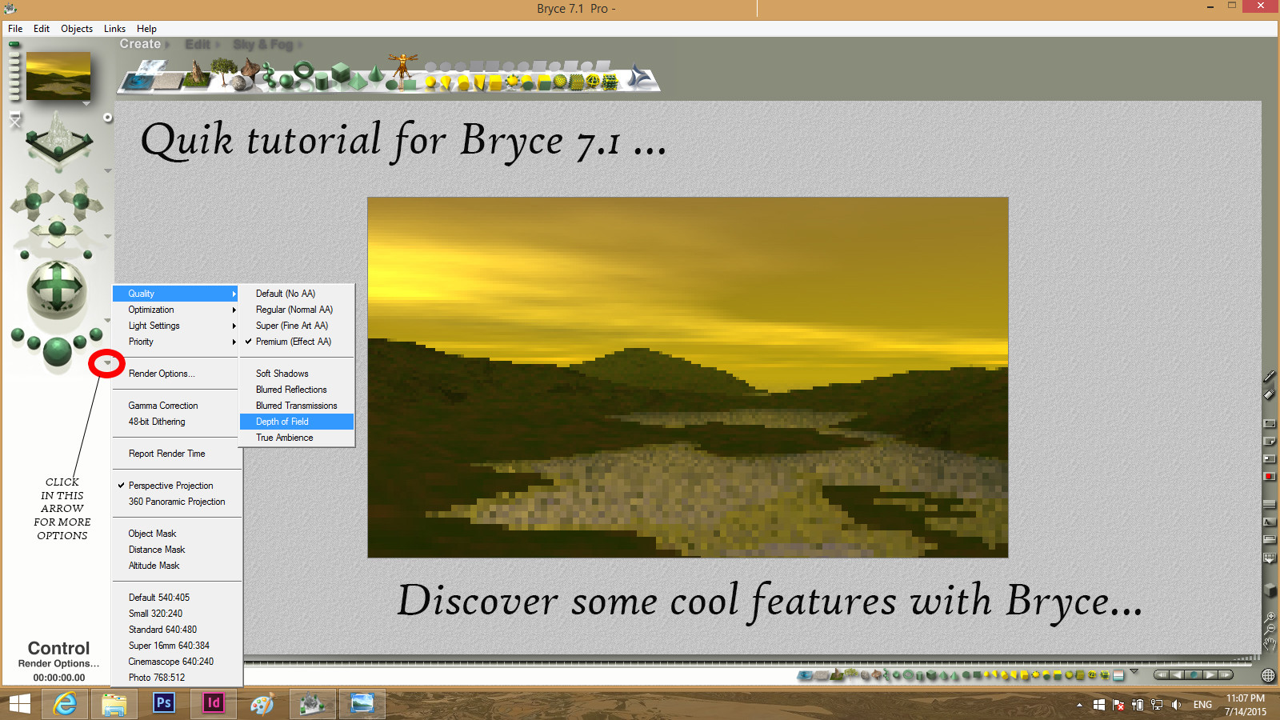Open the Create palette label
This screenshot has height=720, width=1280.
(x=140, y=44)
